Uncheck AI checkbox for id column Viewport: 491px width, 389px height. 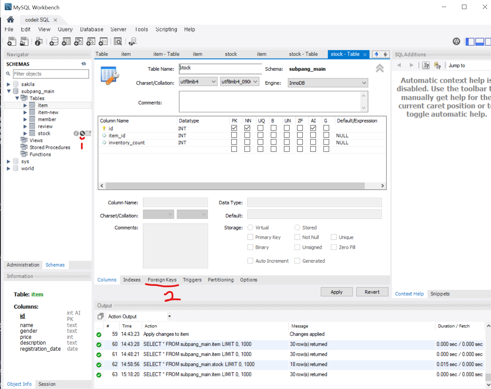[313, 128]
